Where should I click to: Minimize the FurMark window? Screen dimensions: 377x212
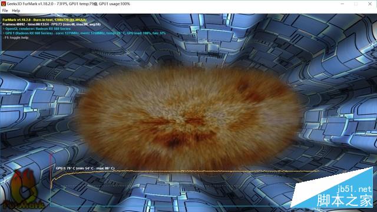[x=342, y=4]
